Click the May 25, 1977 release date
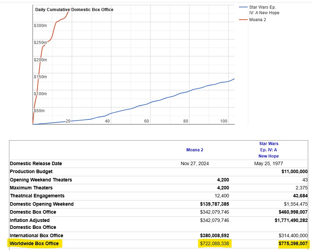Screen dimensions: 312x250 click(x=268, y=164)
